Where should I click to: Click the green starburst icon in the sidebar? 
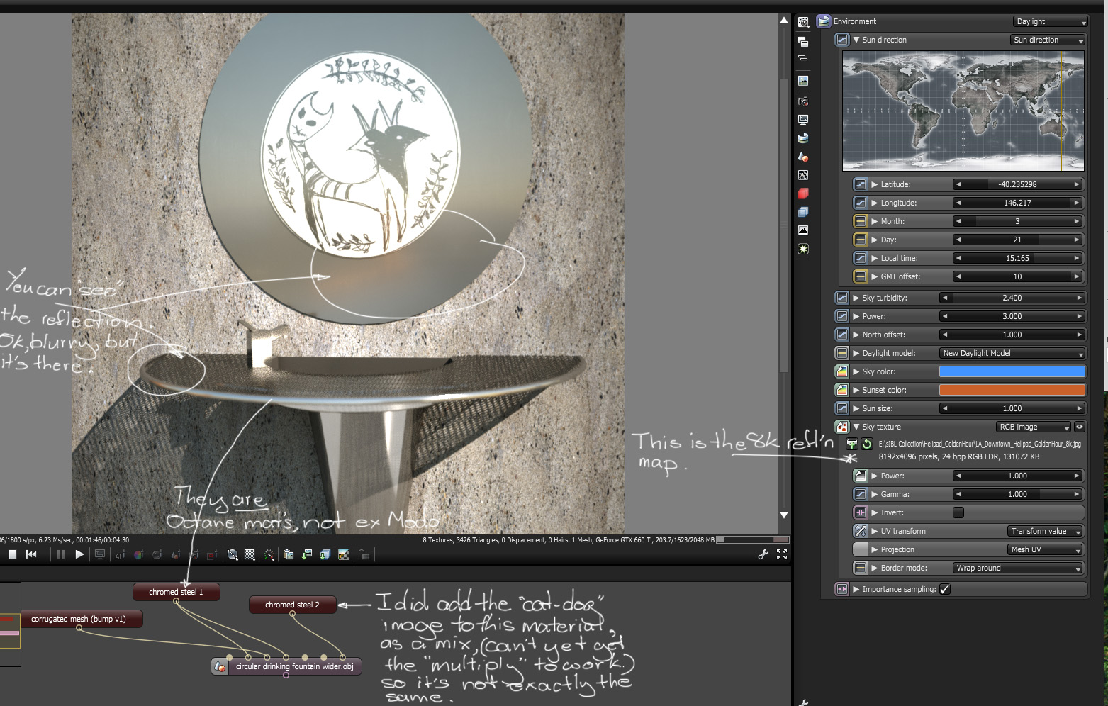coord(803,249)
